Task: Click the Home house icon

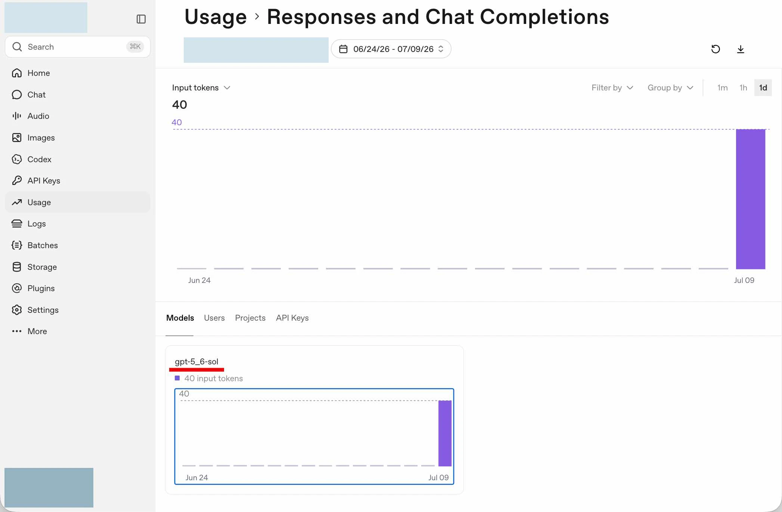Action: [x=17, y=73]
